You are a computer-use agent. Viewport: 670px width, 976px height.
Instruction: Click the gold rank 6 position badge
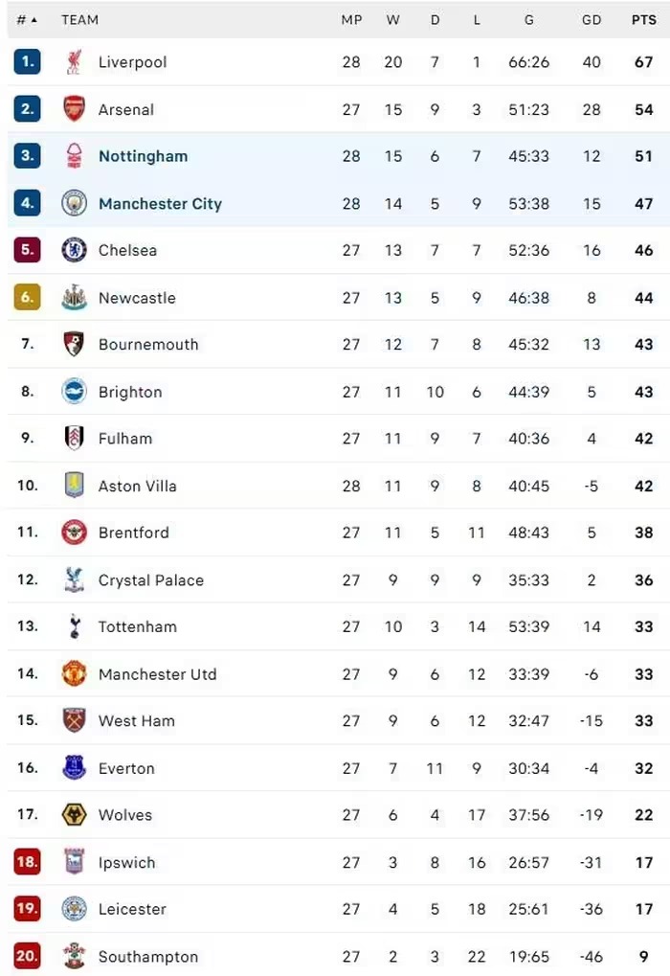(x=27, y=298)
